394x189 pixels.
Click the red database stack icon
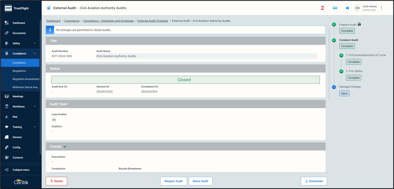click(x=323, y=8)
